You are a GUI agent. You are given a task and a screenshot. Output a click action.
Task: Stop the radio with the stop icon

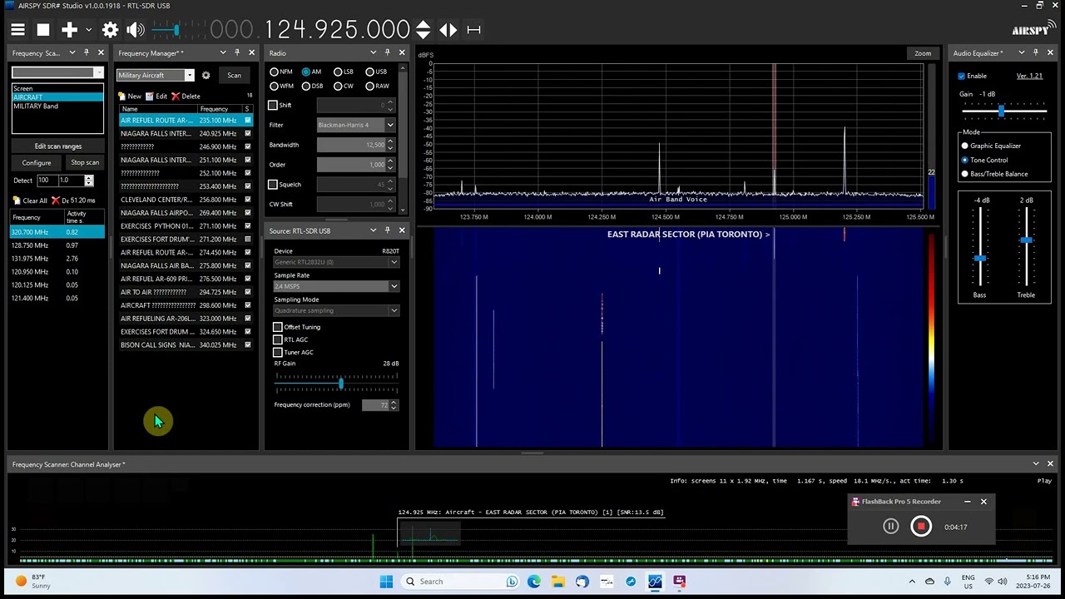click(x=43, y=30)
